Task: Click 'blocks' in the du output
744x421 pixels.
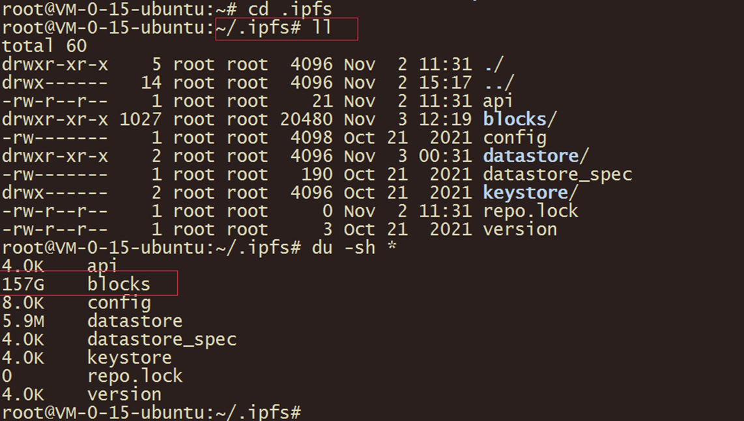Action: tap(119, 285)
